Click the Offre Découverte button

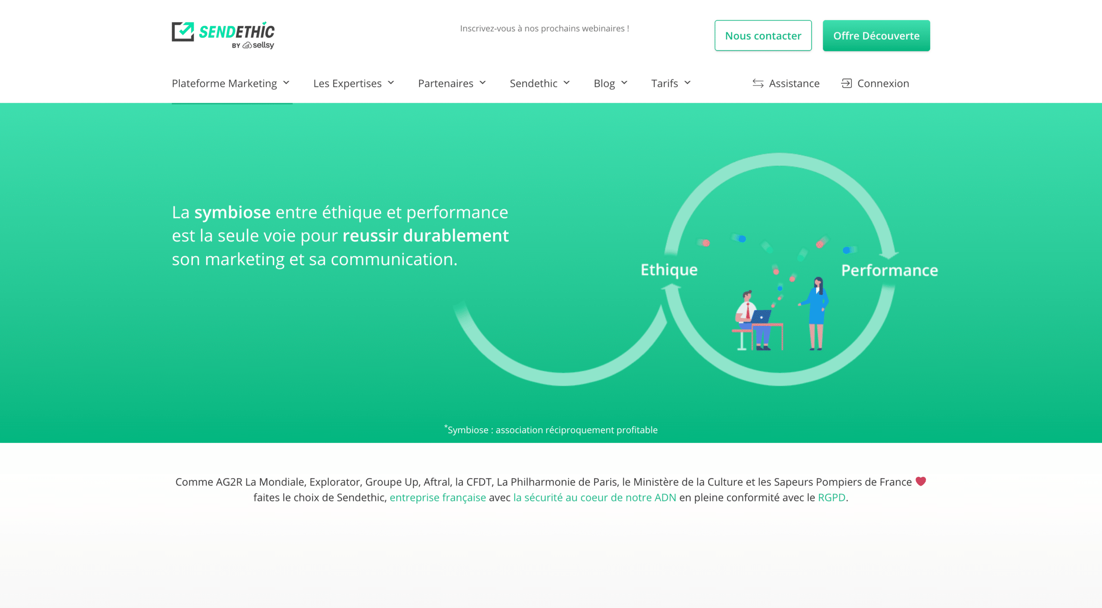tap(876, 36)
